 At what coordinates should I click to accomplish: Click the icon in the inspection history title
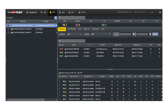point(60,73)
